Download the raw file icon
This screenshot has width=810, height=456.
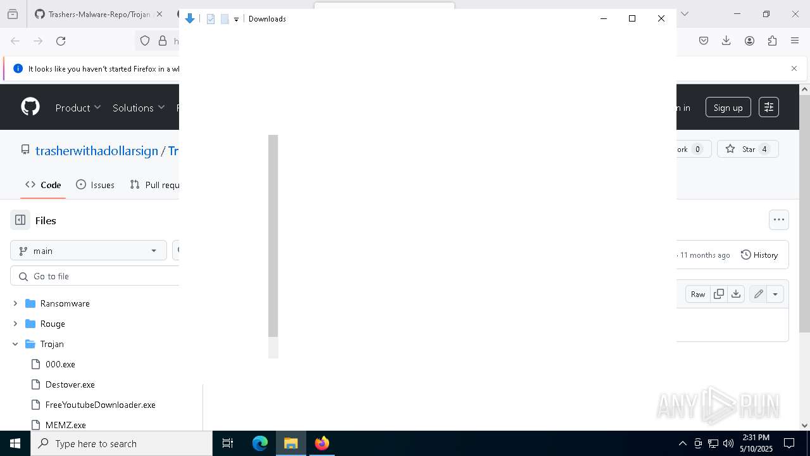point(736,294)
